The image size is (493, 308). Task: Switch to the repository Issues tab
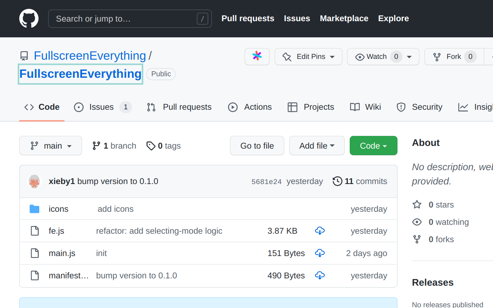(x=103, y=107)
